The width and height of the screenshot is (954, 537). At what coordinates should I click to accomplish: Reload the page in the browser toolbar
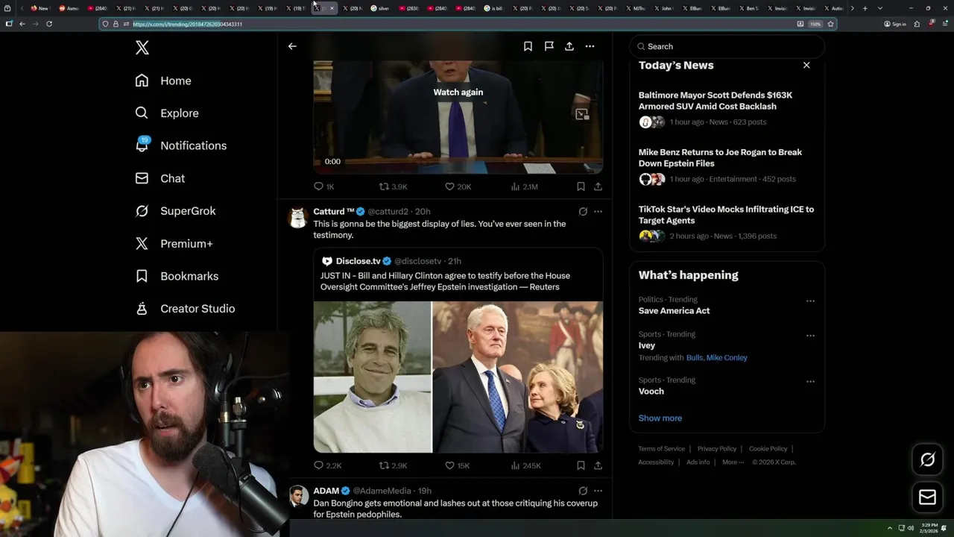point(49,24)
